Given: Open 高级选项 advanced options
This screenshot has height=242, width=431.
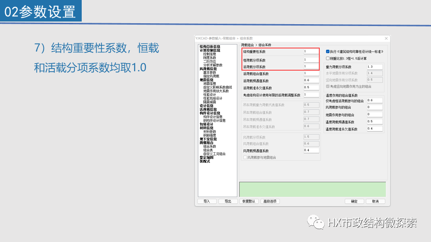Looking at the screenshot, I should [x=270, y=201].
